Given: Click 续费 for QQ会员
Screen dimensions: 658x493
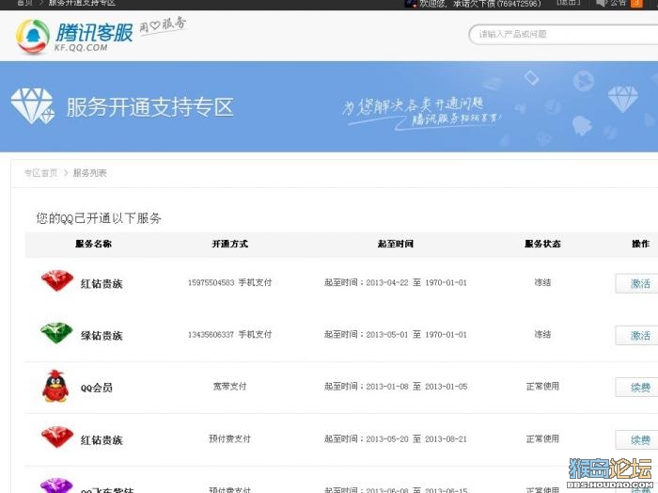Looking at the screenshot, I should [637, 388].
